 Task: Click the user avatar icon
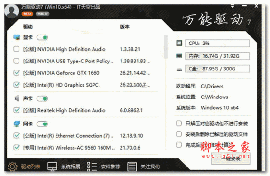11,11
